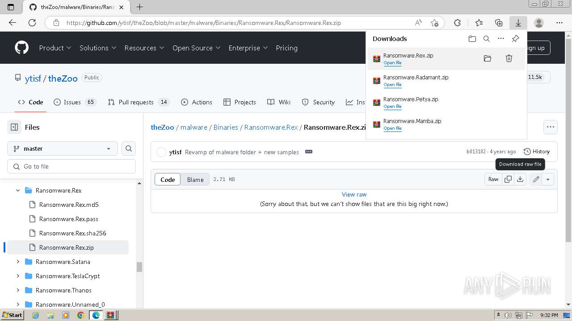This screenshot has width=572, height=321.
Task: Click the Windows Start button
Action: [x=13, y=315]
